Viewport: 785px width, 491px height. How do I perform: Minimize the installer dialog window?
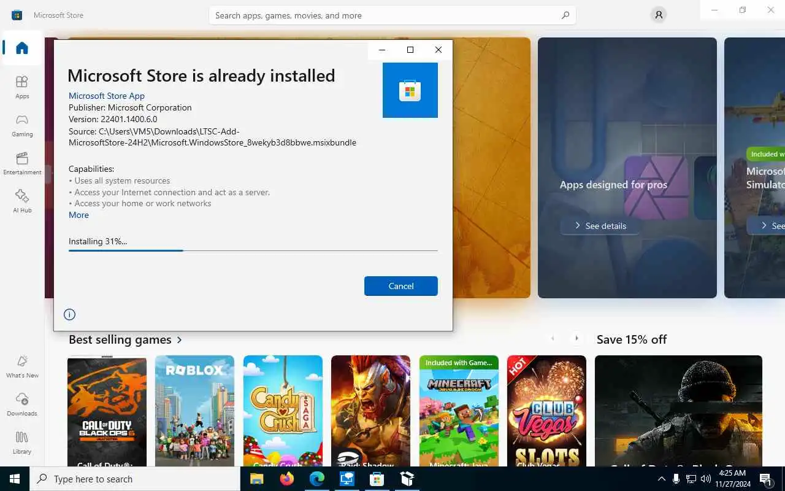click(382, 50)
